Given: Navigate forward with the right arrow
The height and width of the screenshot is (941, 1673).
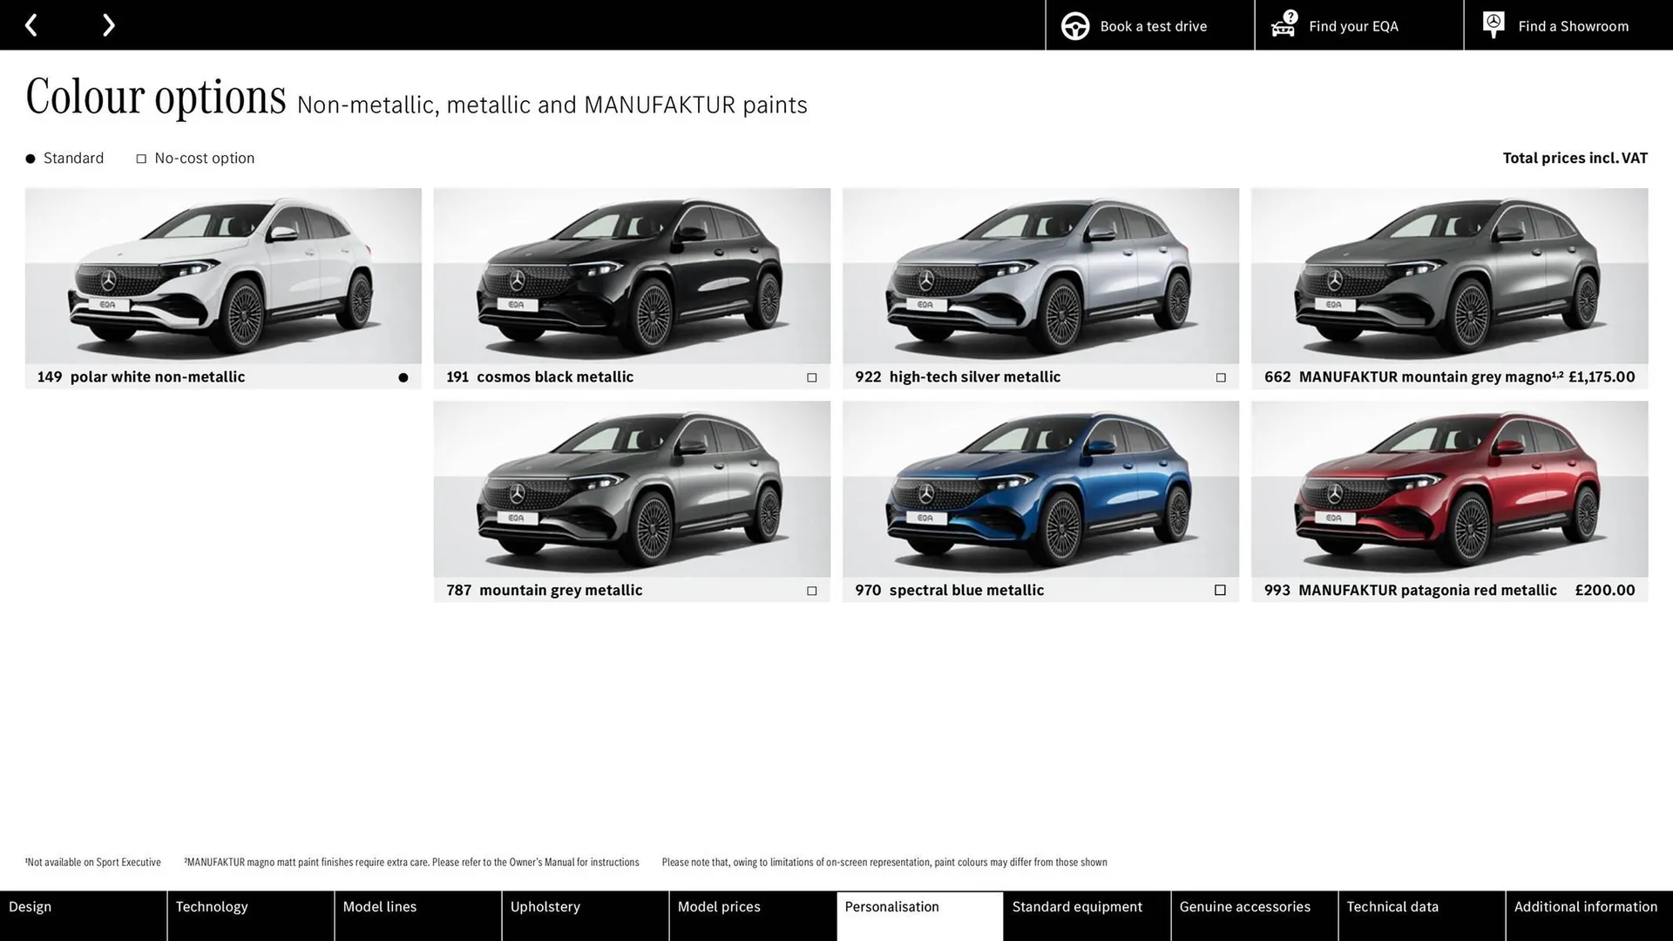Looking at the screenshot, I should [108, 24].
